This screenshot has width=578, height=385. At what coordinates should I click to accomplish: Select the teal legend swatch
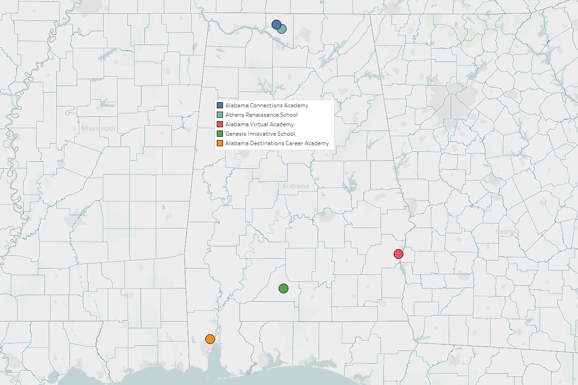[220, 114]
